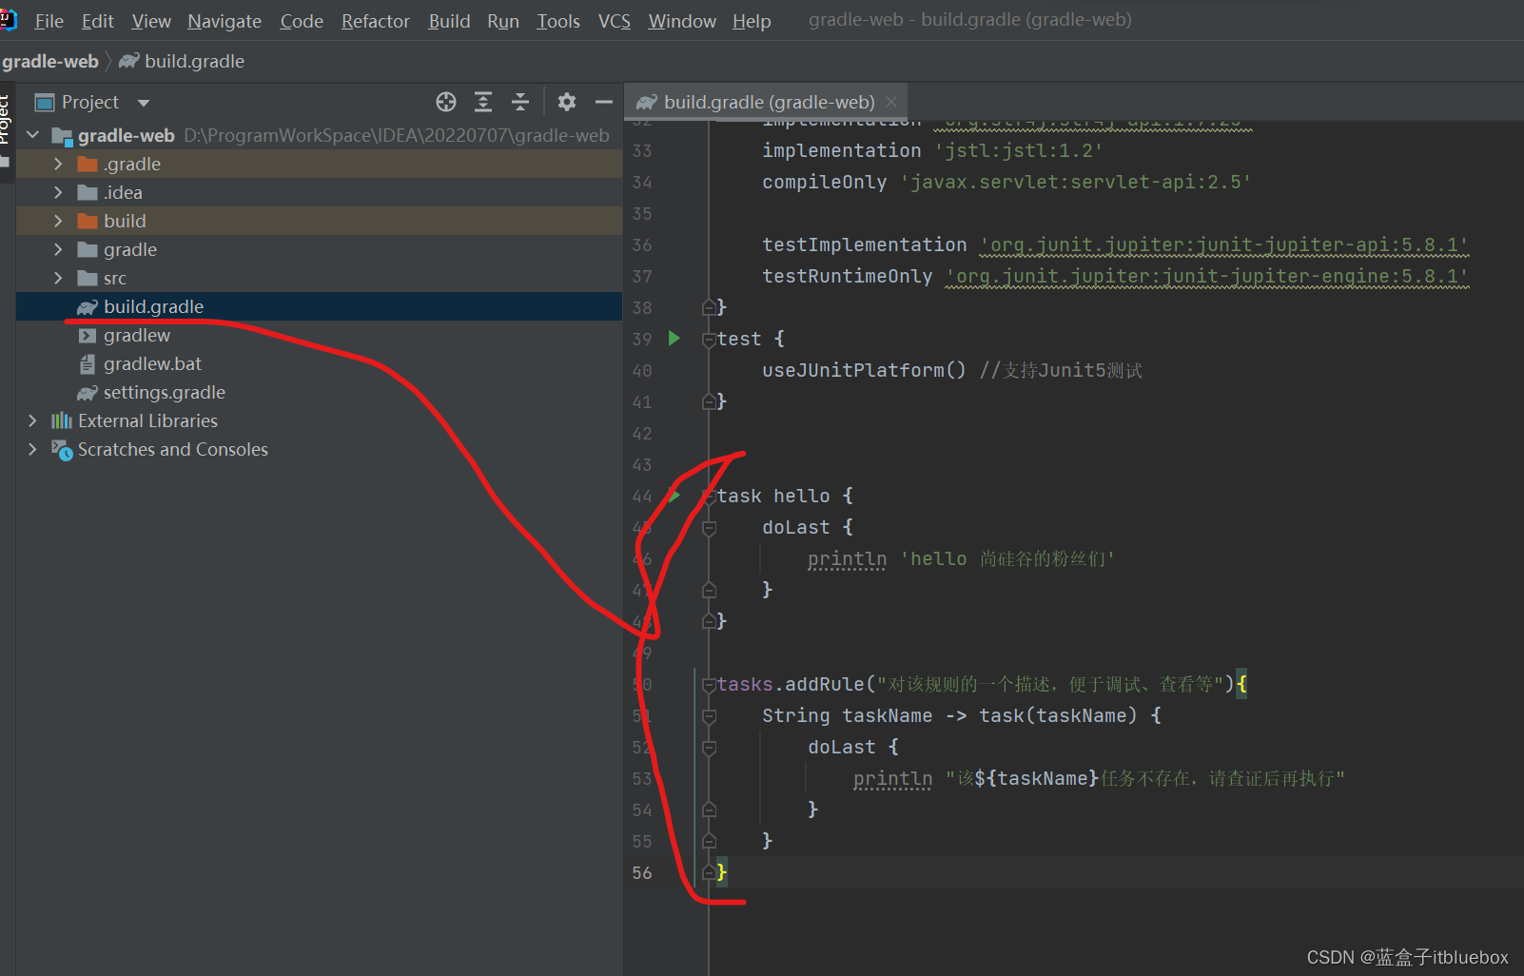Screen dimensions: 1524x976
Task: Click the 'jstl:jstl:1.2' dependency string
Action: point(1019,150)
